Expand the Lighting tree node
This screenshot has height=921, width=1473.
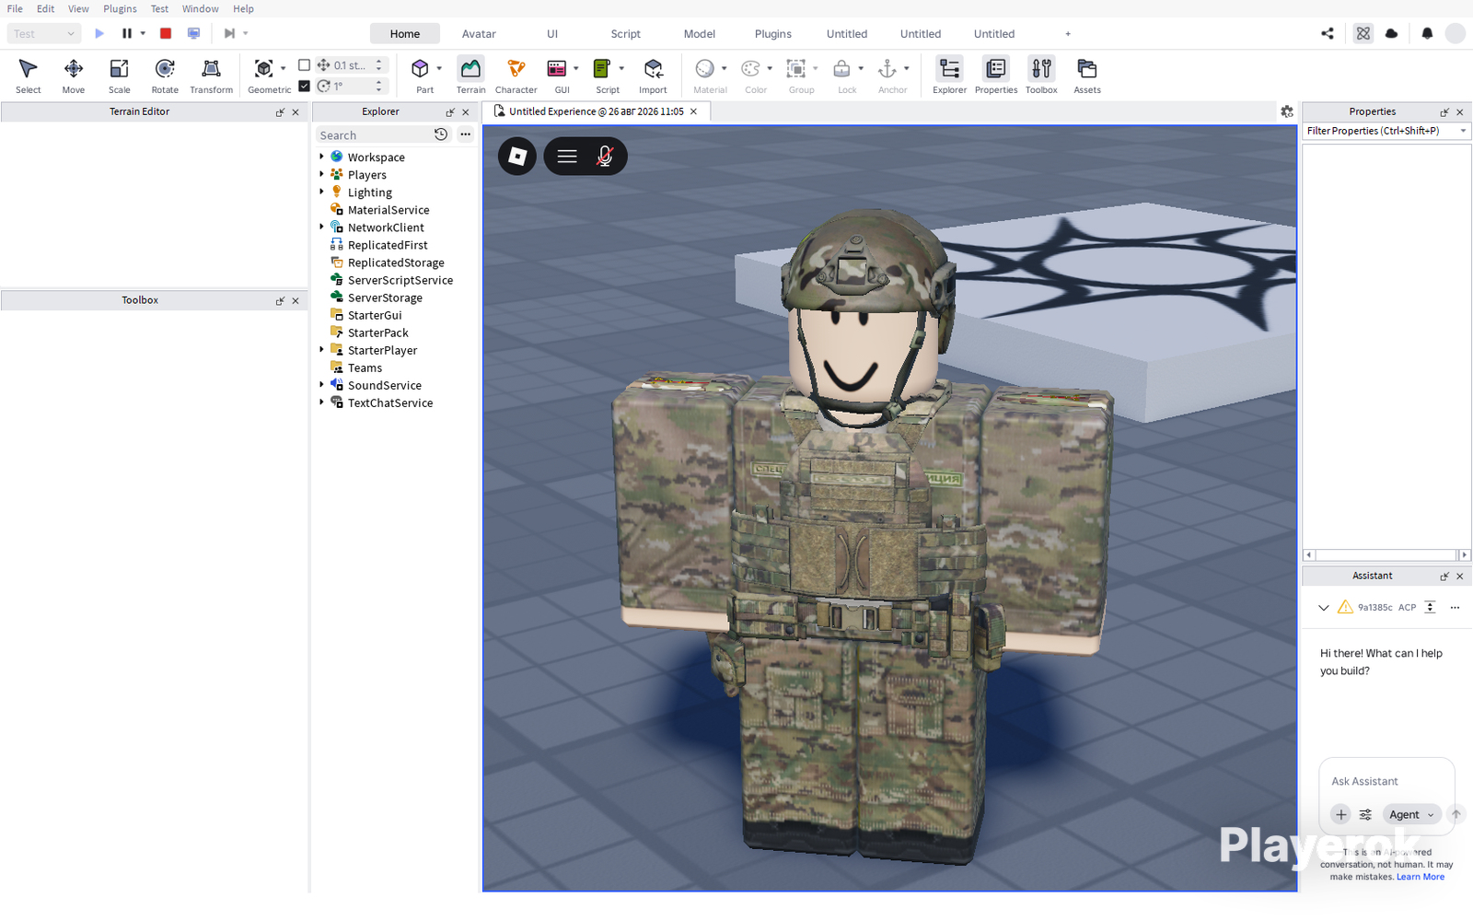[x=321, y=192]
